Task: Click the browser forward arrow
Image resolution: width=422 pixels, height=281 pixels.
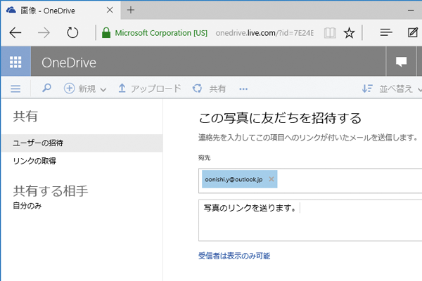Action: [x=44, y=33]
